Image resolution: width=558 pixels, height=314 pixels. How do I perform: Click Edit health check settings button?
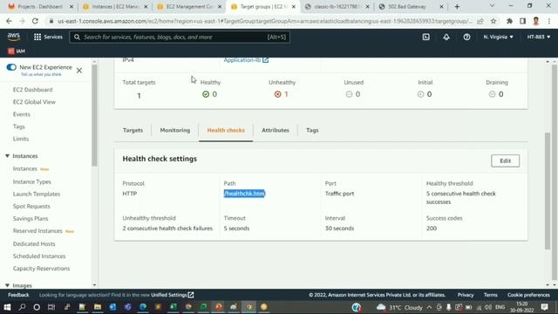pos(505,160)
